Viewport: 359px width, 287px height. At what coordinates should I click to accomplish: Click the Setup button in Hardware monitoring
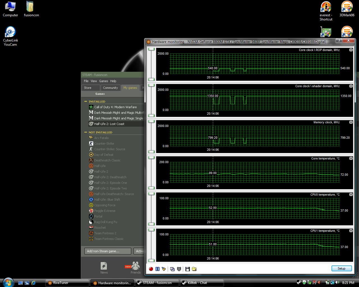(x=342, y=269)
